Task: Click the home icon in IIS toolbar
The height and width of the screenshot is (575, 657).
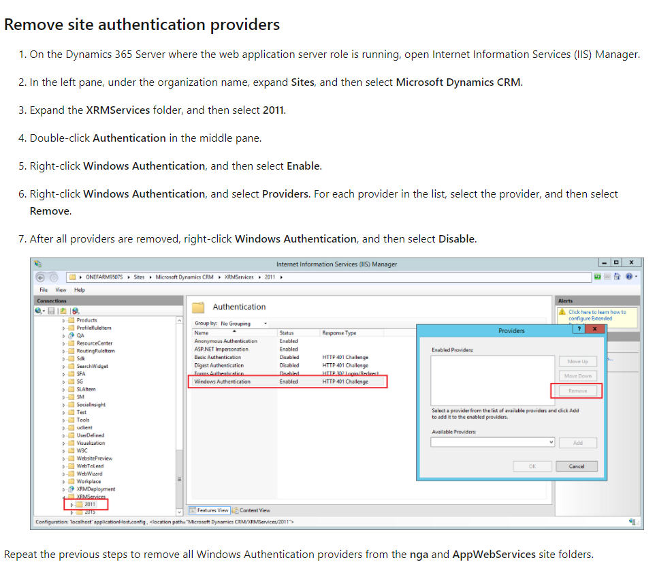Action: (618, 277)
